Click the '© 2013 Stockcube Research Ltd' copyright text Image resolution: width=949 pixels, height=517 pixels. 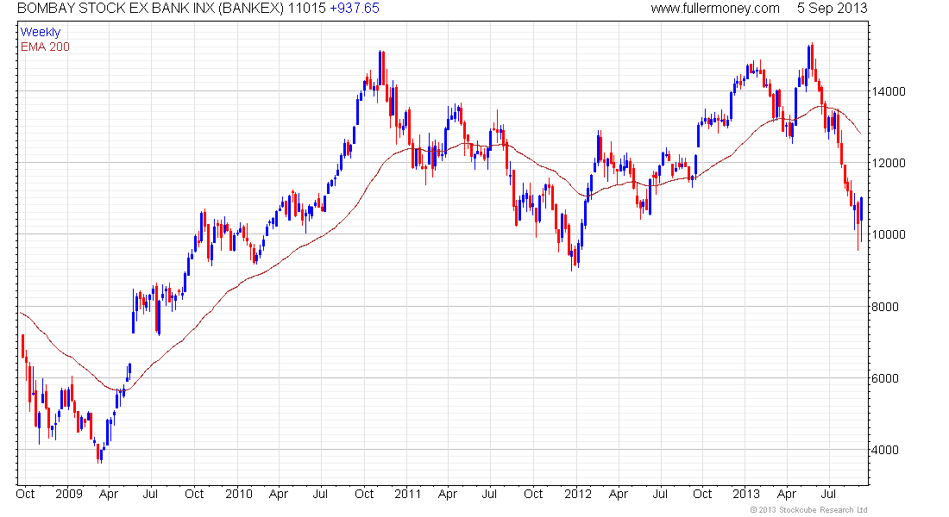click(x=808, y=510)
